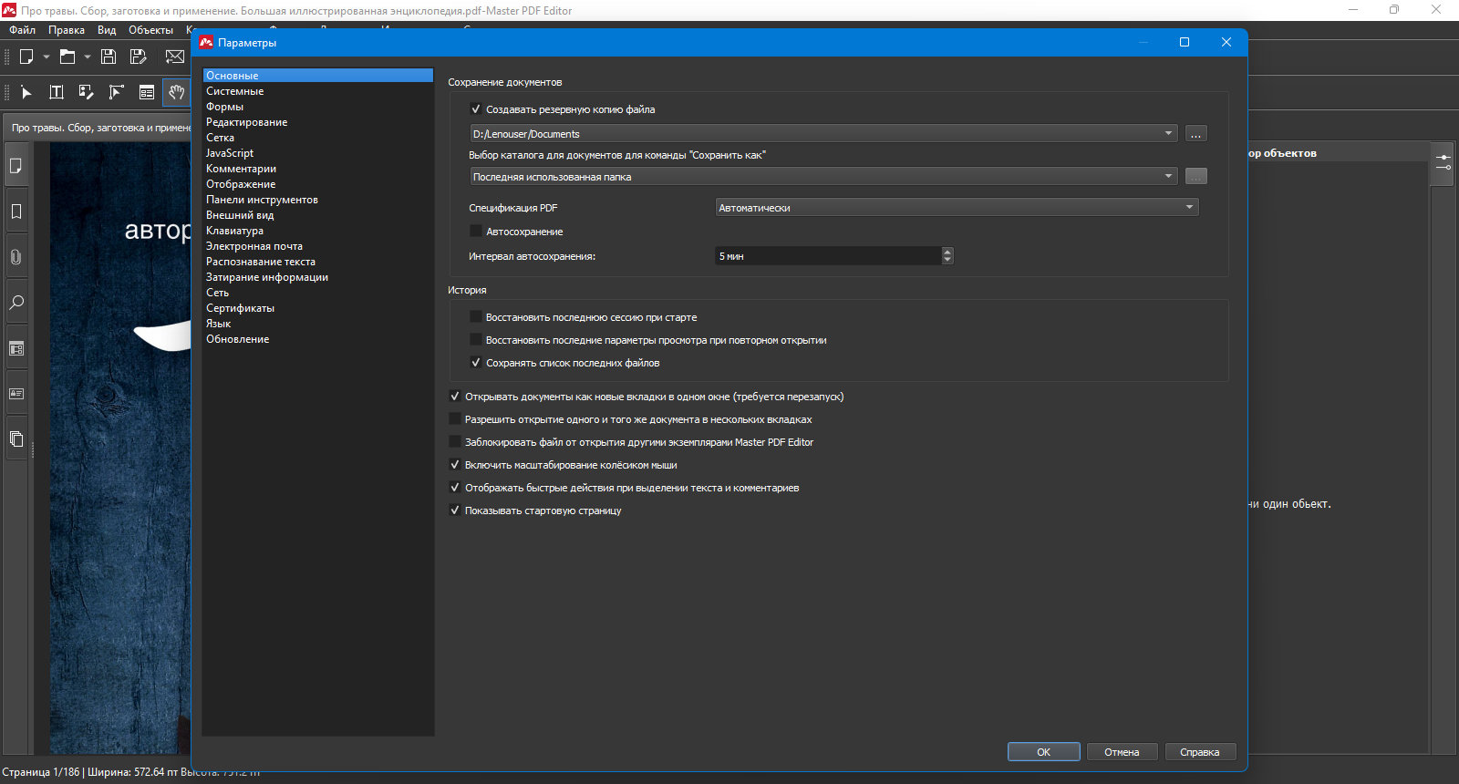The height and width of the screenshot is (784, 1459).
Task: Click the 'Справка' button
Action: click(1199, 752)
